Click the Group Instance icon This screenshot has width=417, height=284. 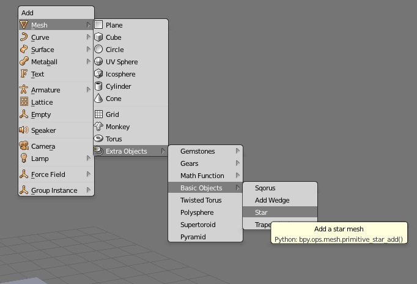pyautogui.click(x=24, y=190)
